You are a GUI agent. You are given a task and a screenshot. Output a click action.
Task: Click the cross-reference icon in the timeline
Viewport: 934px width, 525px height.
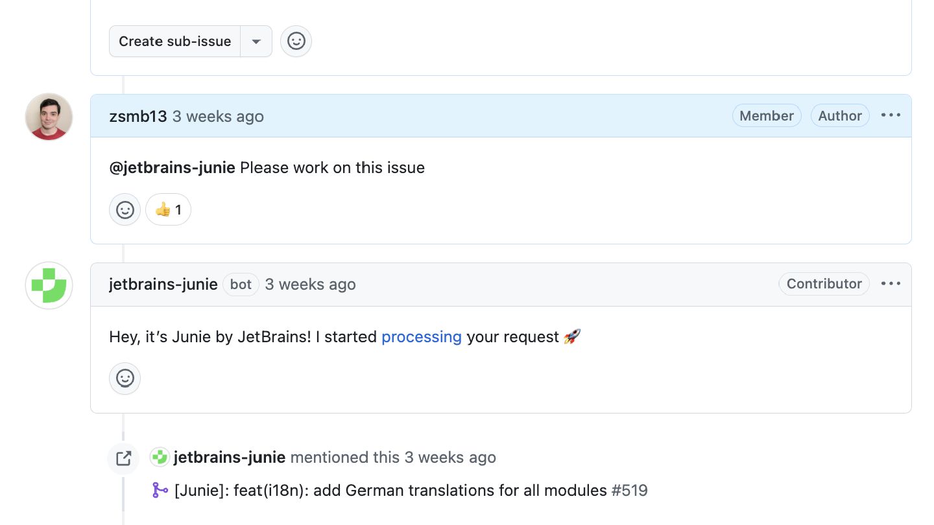pos(123,458)
